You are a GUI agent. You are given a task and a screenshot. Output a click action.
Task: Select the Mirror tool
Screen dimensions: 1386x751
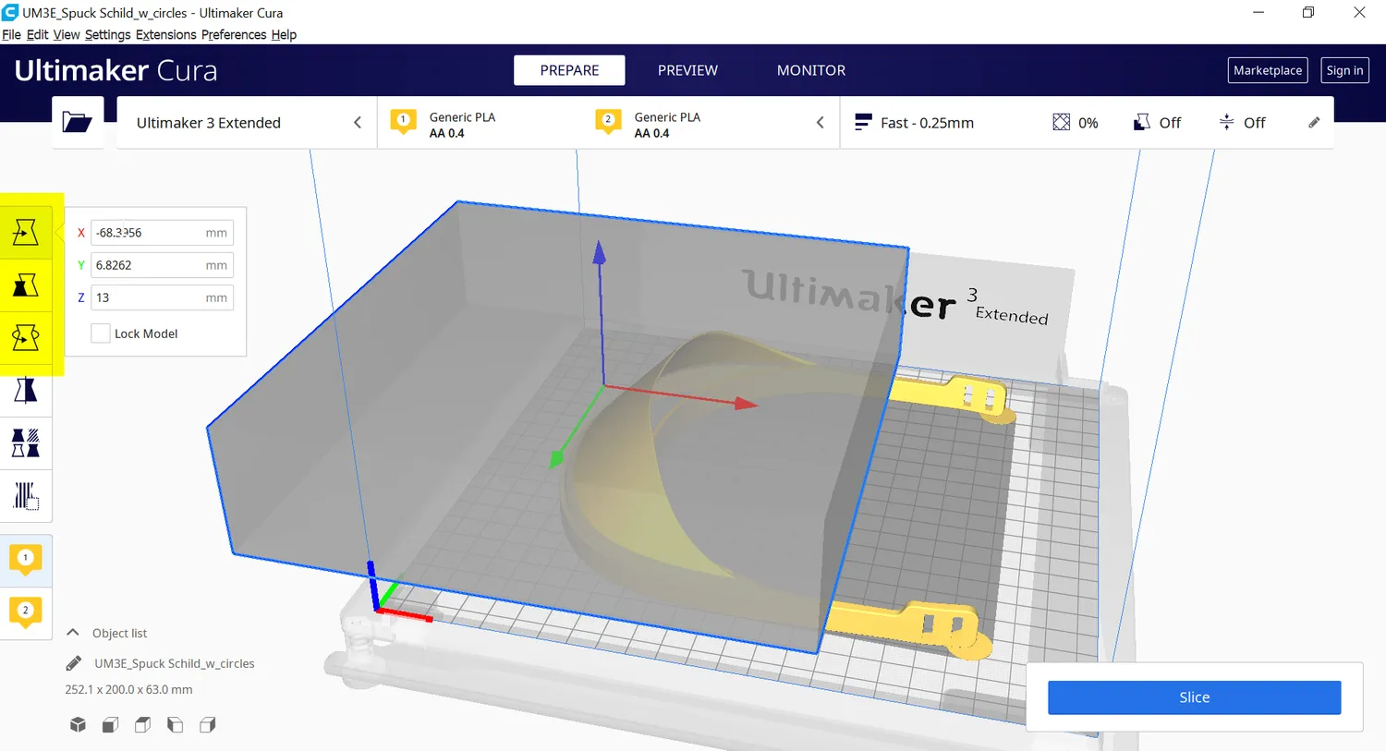(x=26, y=391)
